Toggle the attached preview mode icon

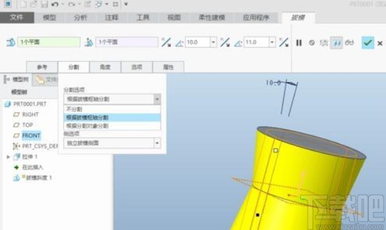[336, 43]
